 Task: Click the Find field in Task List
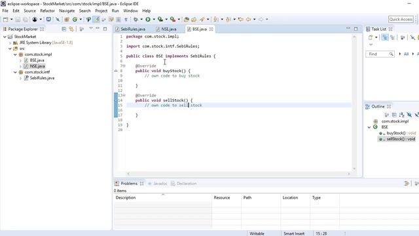(x=380, y=54)
